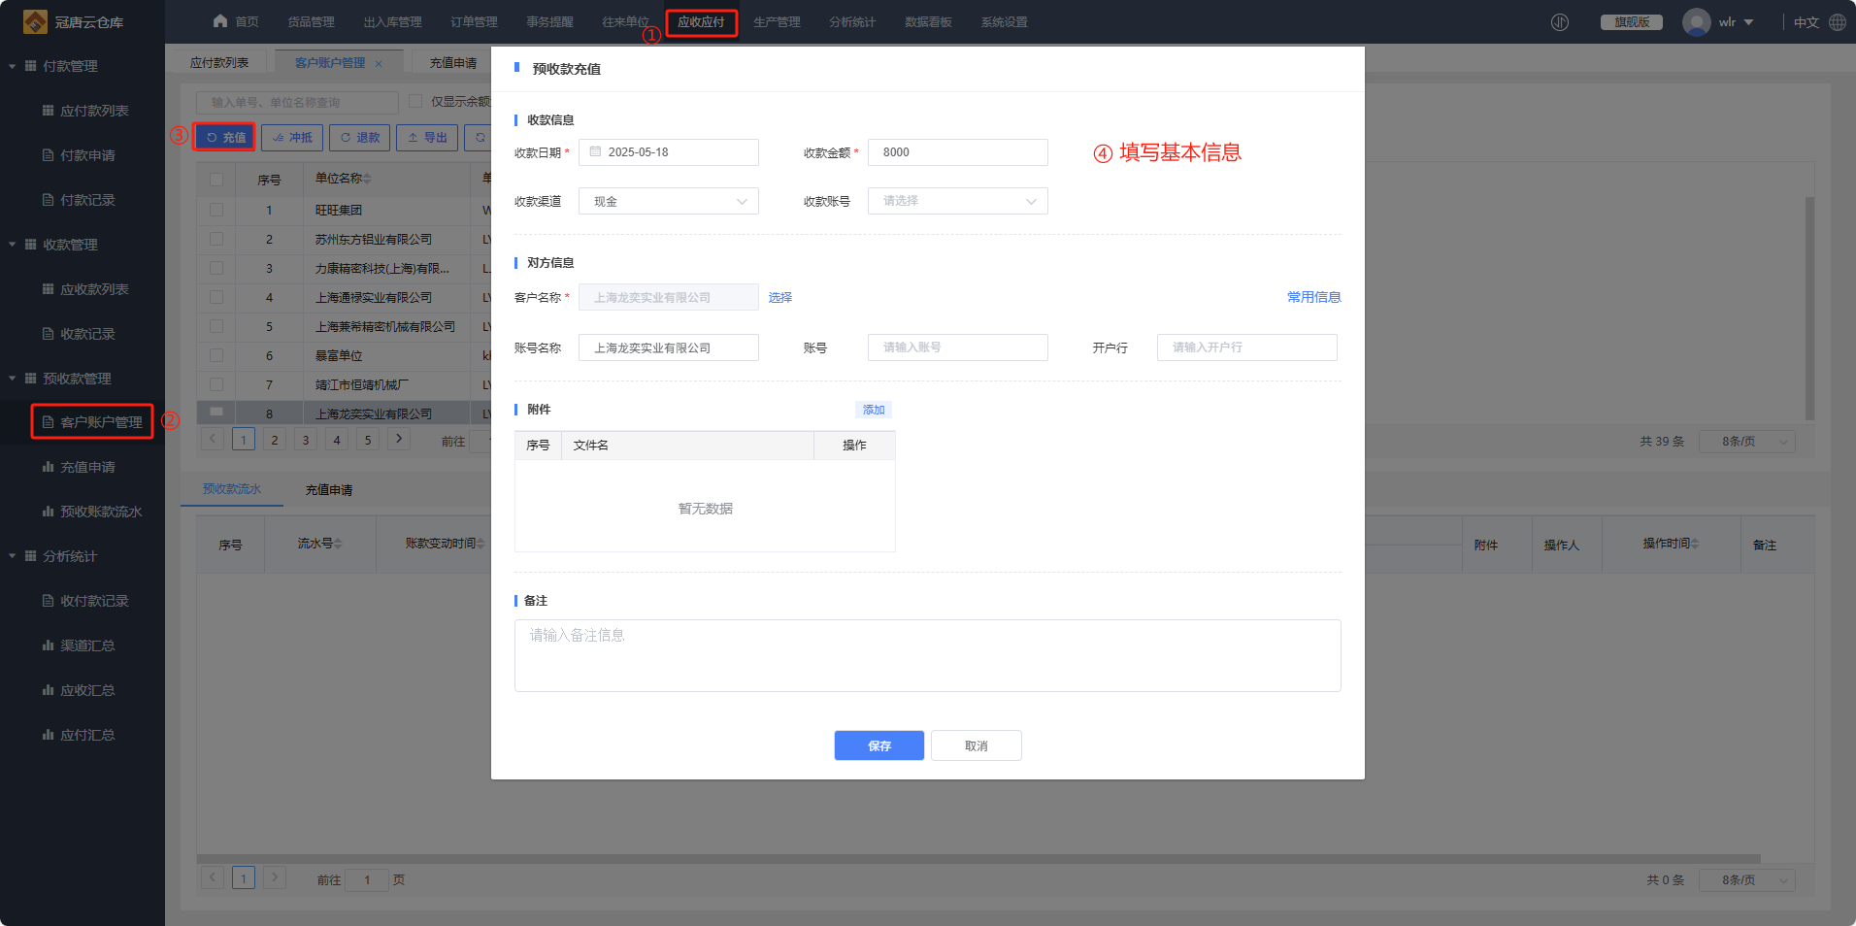Click the 请输入开户行 bank field
Viewport: 1856px width, 926px height.
(x=1247, y=347)
